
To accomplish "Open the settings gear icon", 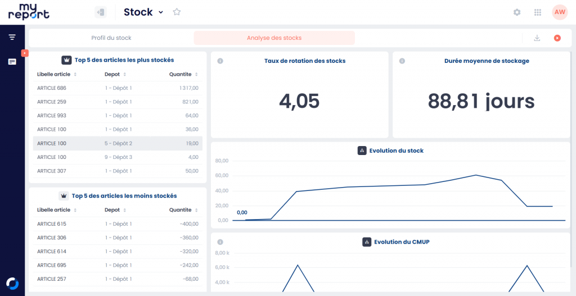I will pos(517,12).
